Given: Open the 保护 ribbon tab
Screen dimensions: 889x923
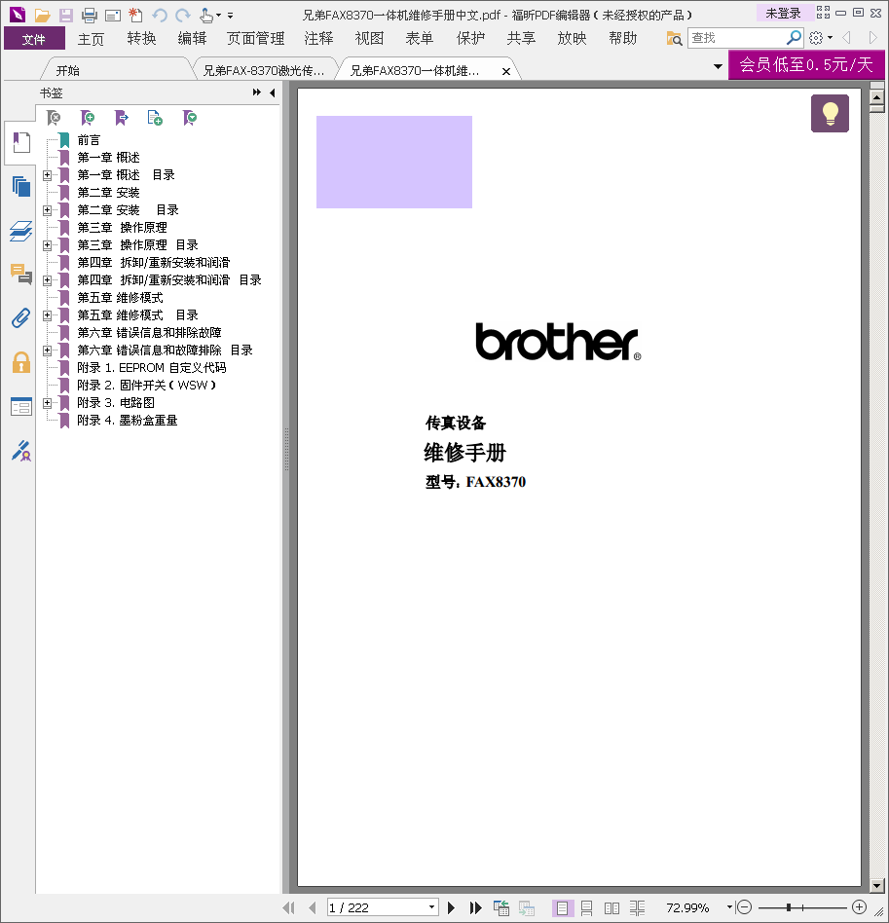Looking at the screenshot, I should pos(470,39).
